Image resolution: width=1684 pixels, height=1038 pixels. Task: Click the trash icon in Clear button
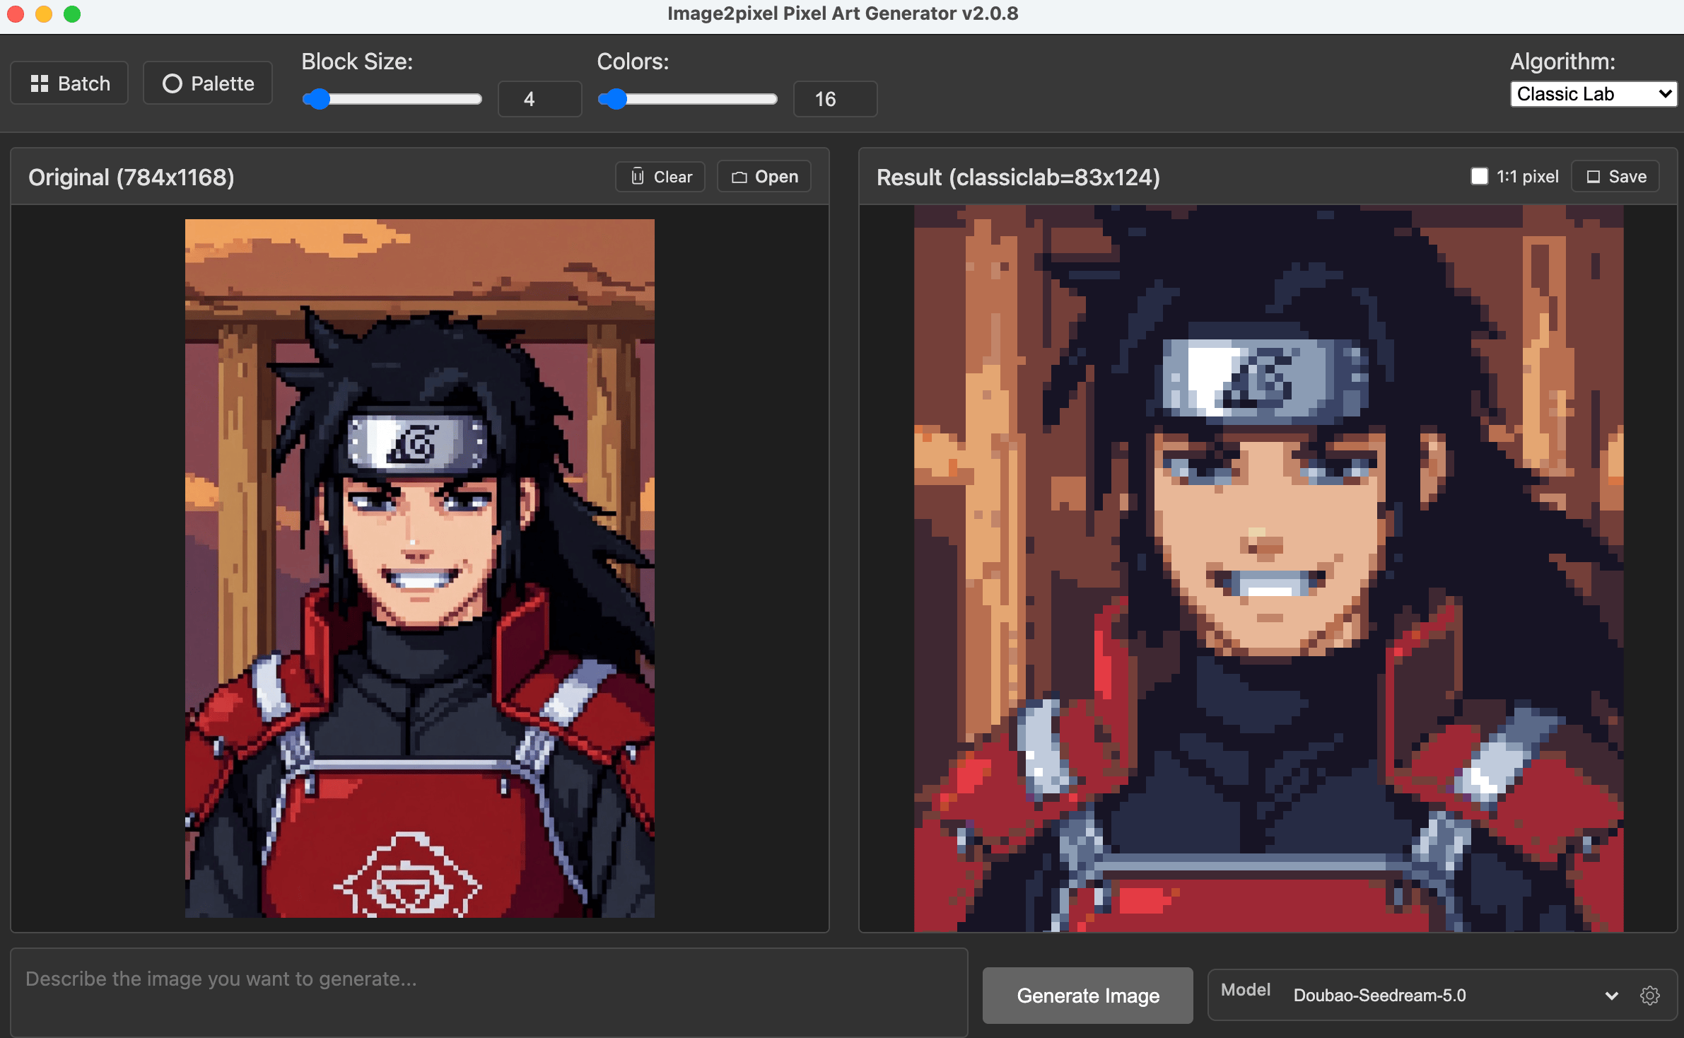[638, 177]
